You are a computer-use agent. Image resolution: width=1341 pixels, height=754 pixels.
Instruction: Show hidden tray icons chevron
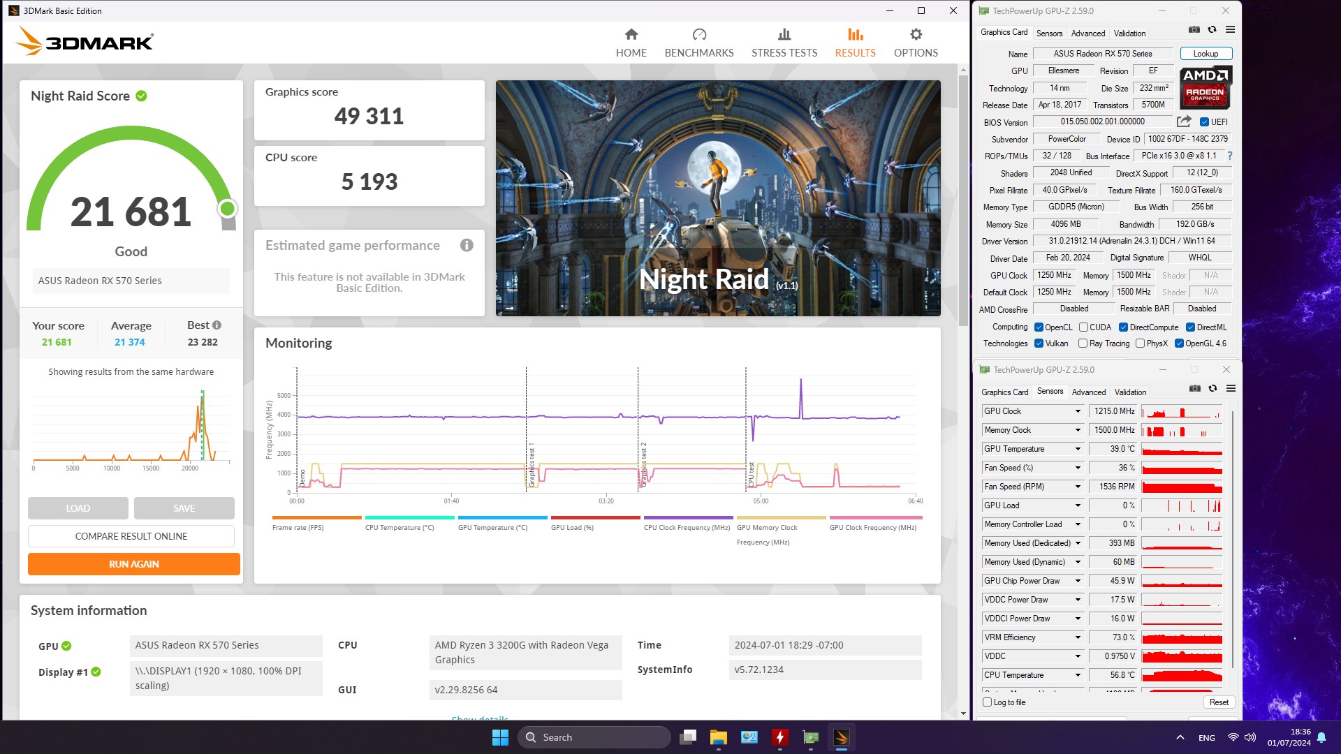(x=1180, y=737)
